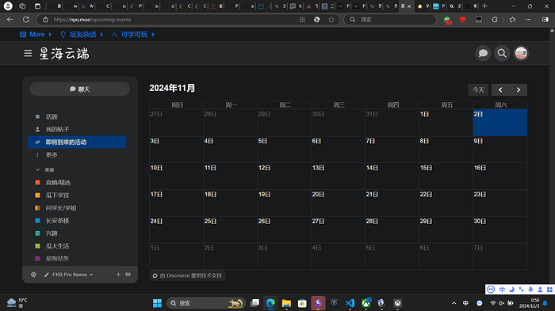Click the keyboard shortcuts icon in sidebar footer

[128, 275]
